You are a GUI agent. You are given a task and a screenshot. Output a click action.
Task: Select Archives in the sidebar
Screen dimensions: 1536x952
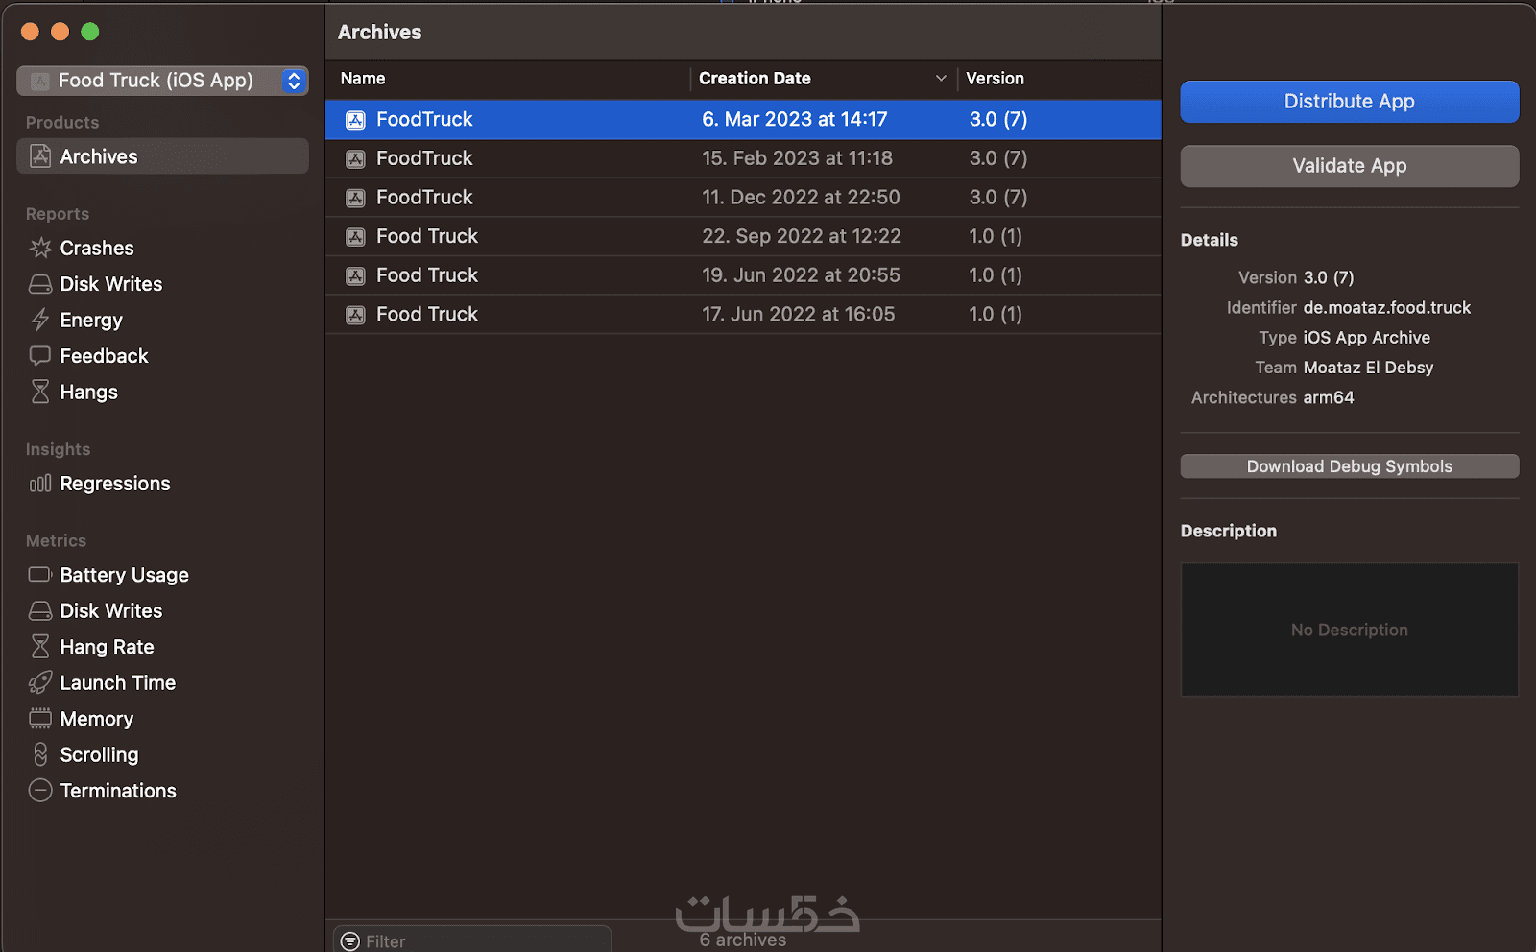click(162, 156)
